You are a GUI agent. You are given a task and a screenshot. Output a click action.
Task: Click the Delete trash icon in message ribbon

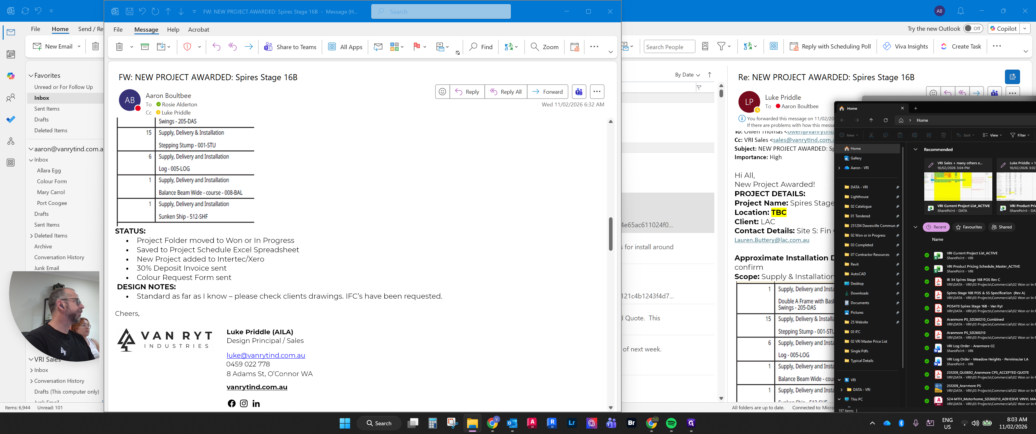point(119,47)
